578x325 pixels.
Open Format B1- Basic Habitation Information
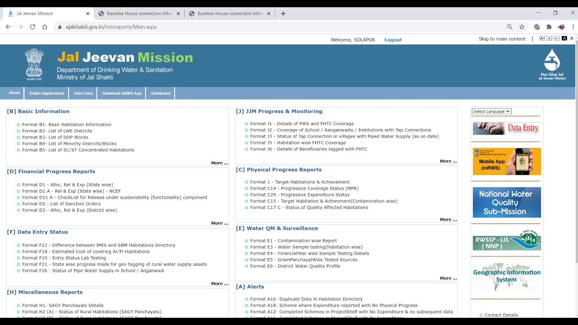tap(66, 125)
